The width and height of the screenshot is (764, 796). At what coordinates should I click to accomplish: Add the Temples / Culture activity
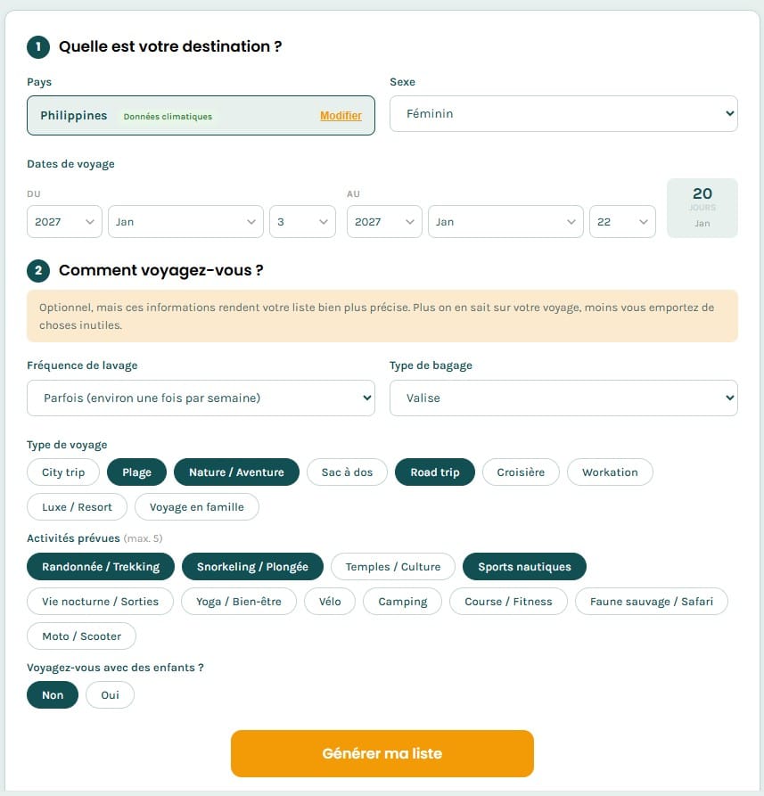tap(392, 566)
